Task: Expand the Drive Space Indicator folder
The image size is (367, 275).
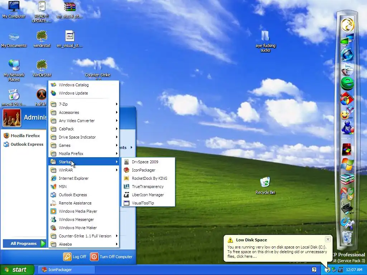Action: [x=84, y=137]
